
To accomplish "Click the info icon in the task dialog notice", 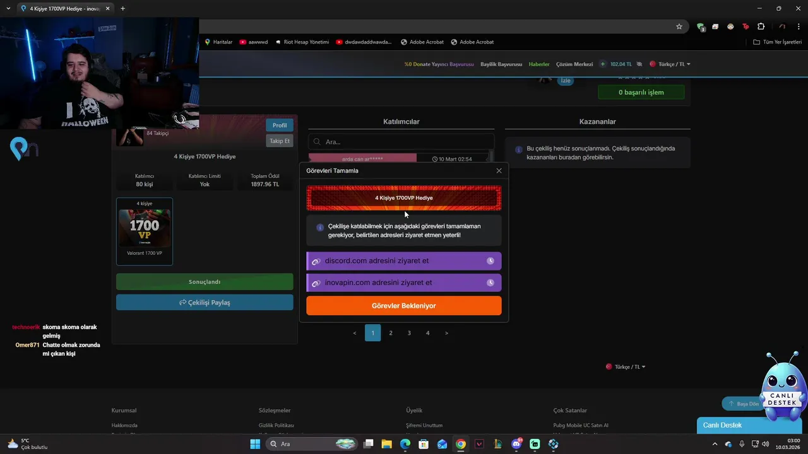I will pyautogui.click(x=320, y=227).
